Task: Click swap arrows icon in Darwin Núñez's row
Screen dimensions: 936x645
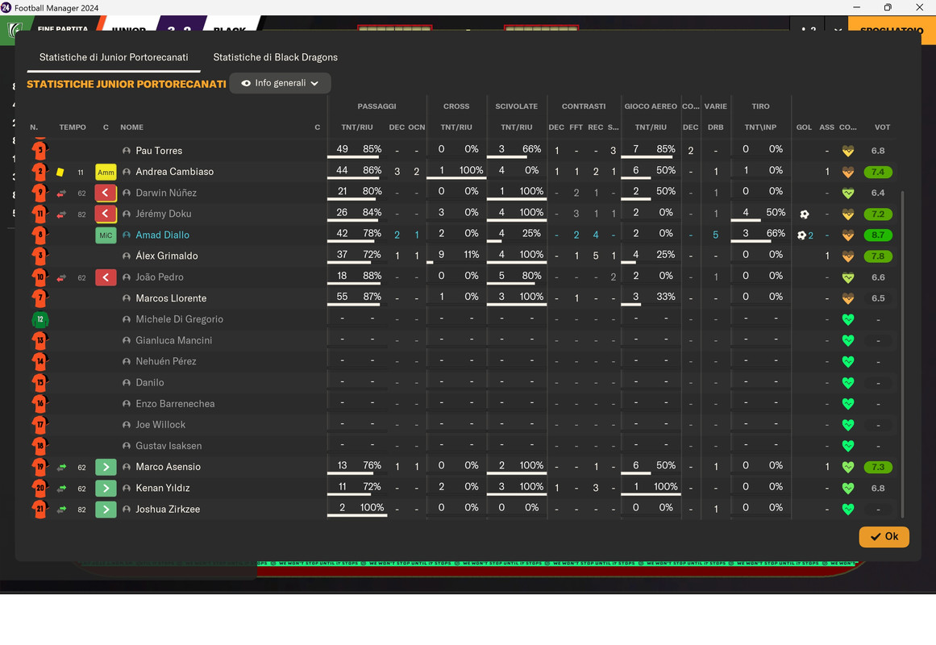Action: 61,193
